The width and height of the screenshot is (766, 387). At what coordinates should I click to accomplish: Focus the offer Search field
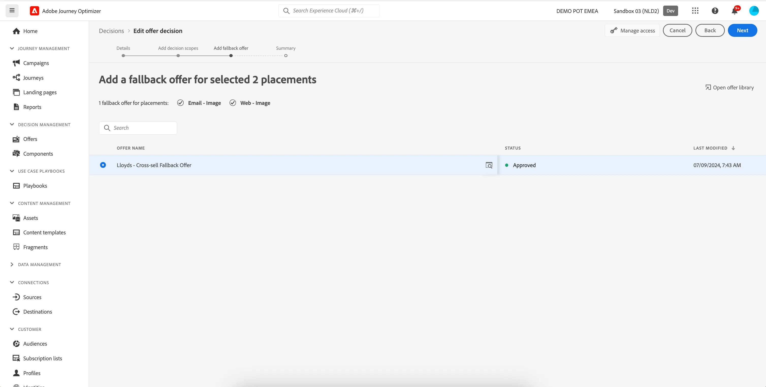(x=138, y=128)
